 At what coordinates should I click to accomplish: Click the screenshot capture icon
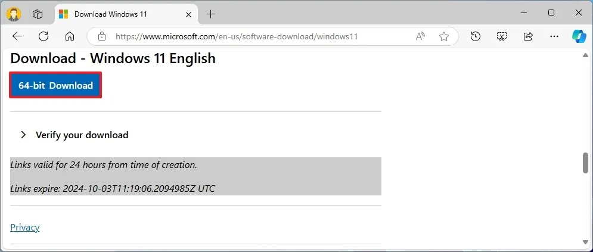pos(502,36)
